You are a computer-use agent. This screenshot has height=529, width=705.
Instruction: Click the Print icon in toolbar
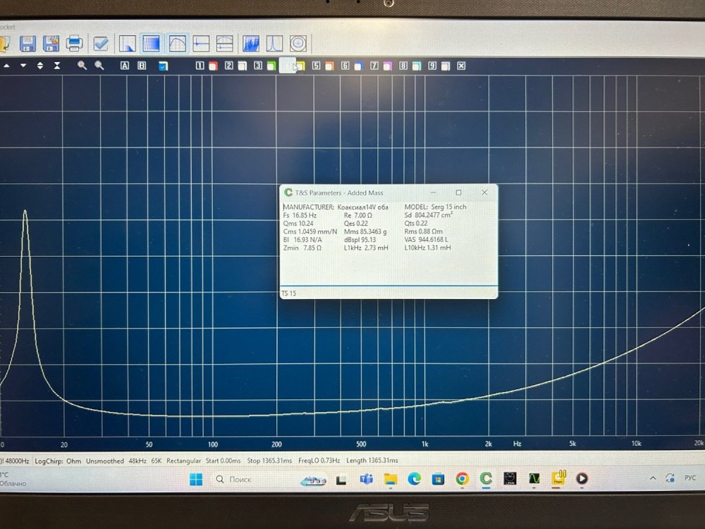tap(74, 44)
